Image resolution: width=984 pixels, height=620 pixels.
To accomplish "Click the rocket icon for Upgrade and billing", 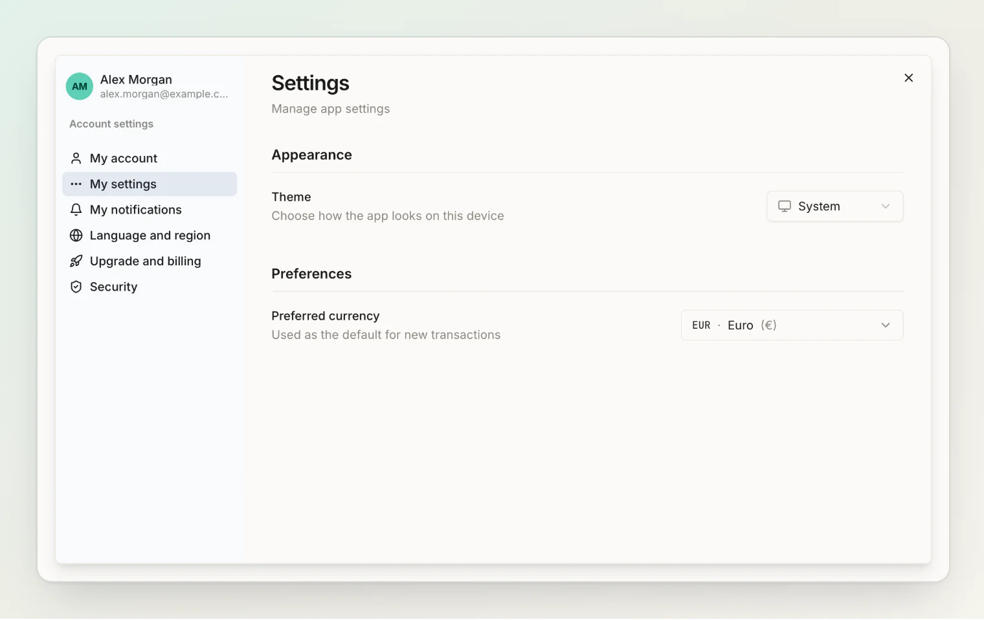I will tap(76, 261).
